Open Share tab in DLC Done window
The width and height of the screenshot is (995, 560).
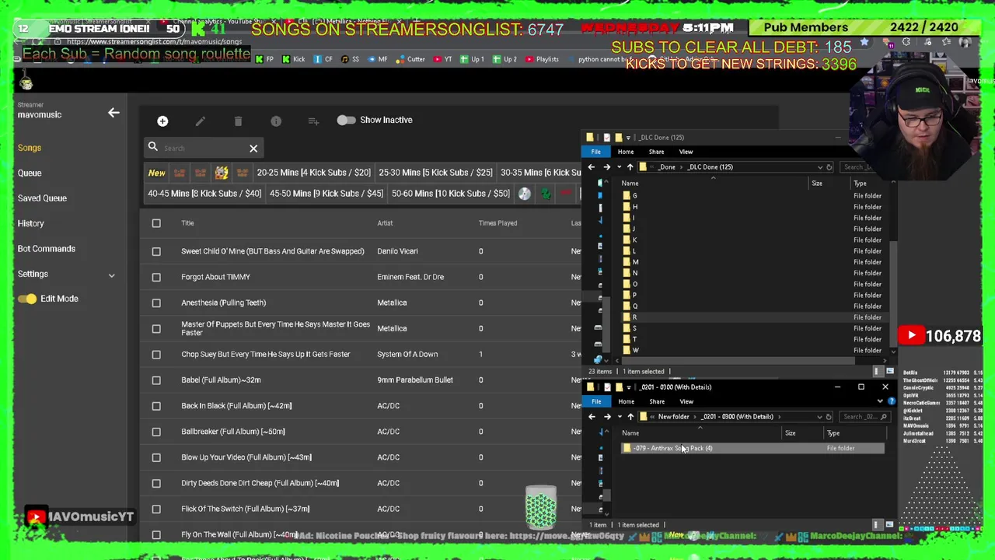pos(656,152)
